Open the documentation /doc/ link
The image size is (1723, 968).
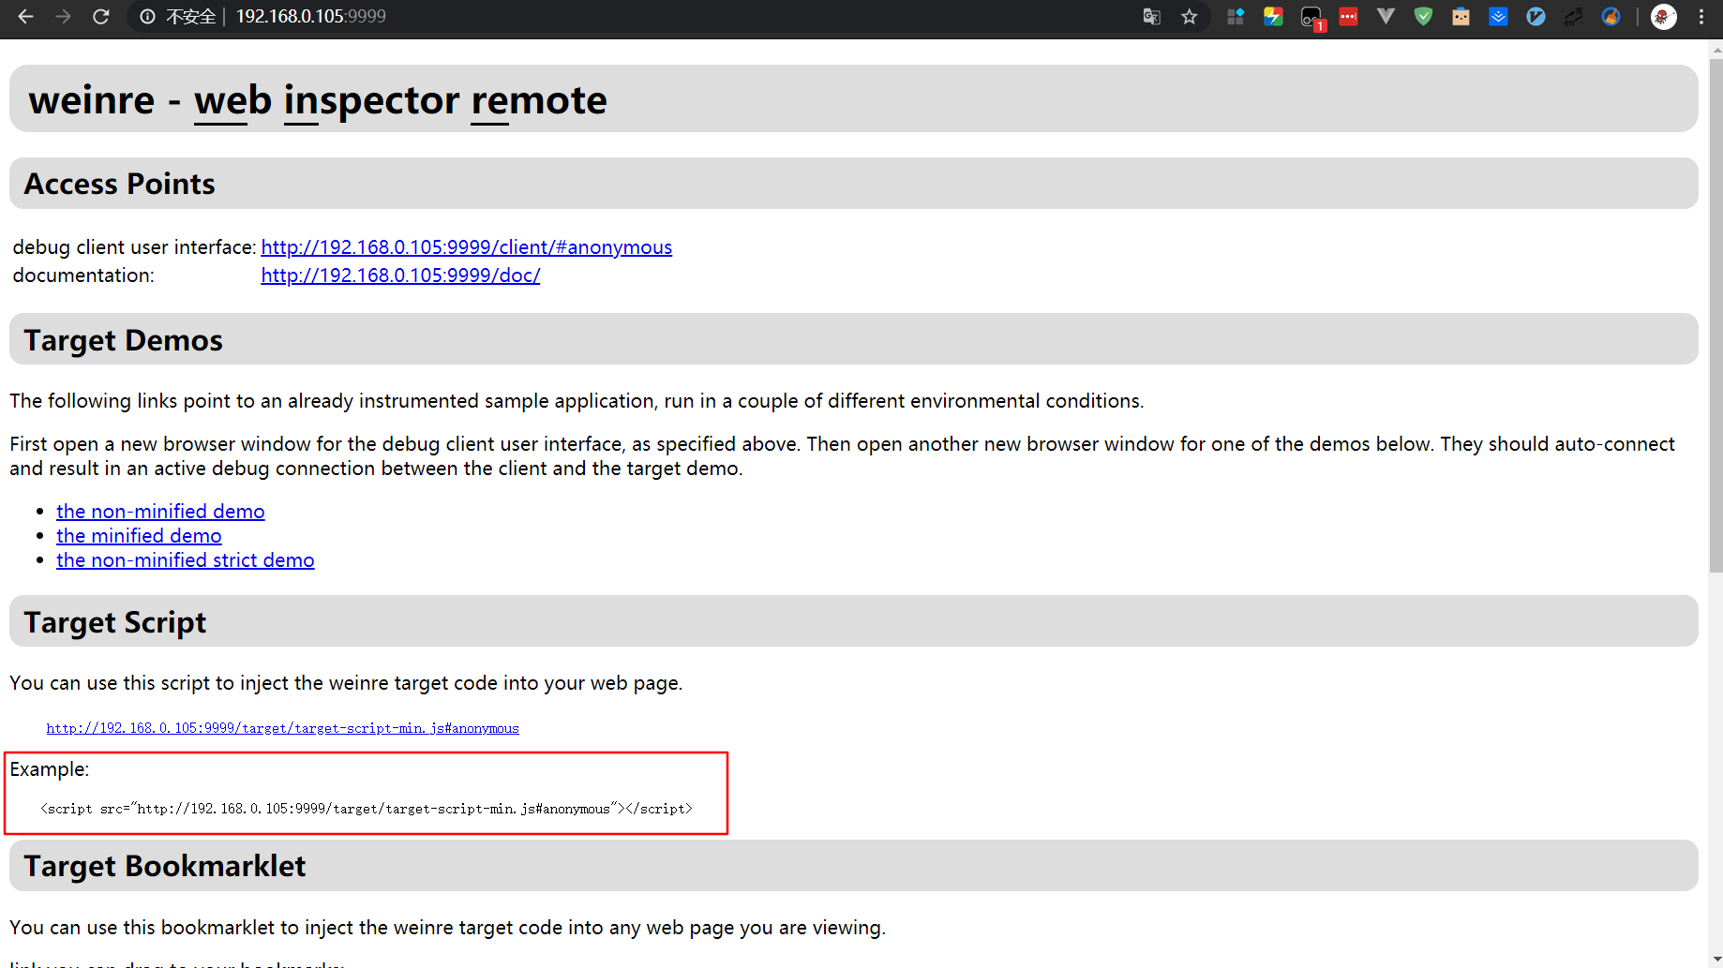pyautogui.click(x=400, y=276)
